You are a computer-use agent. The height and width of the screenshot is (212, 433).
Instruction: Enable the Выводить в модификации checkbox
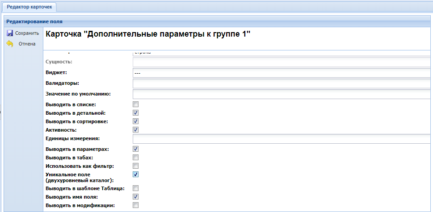[x=136, y=205]
